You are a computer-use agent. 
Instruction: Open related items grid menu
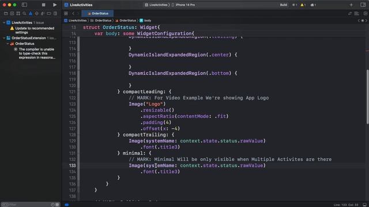pos(66,13)
